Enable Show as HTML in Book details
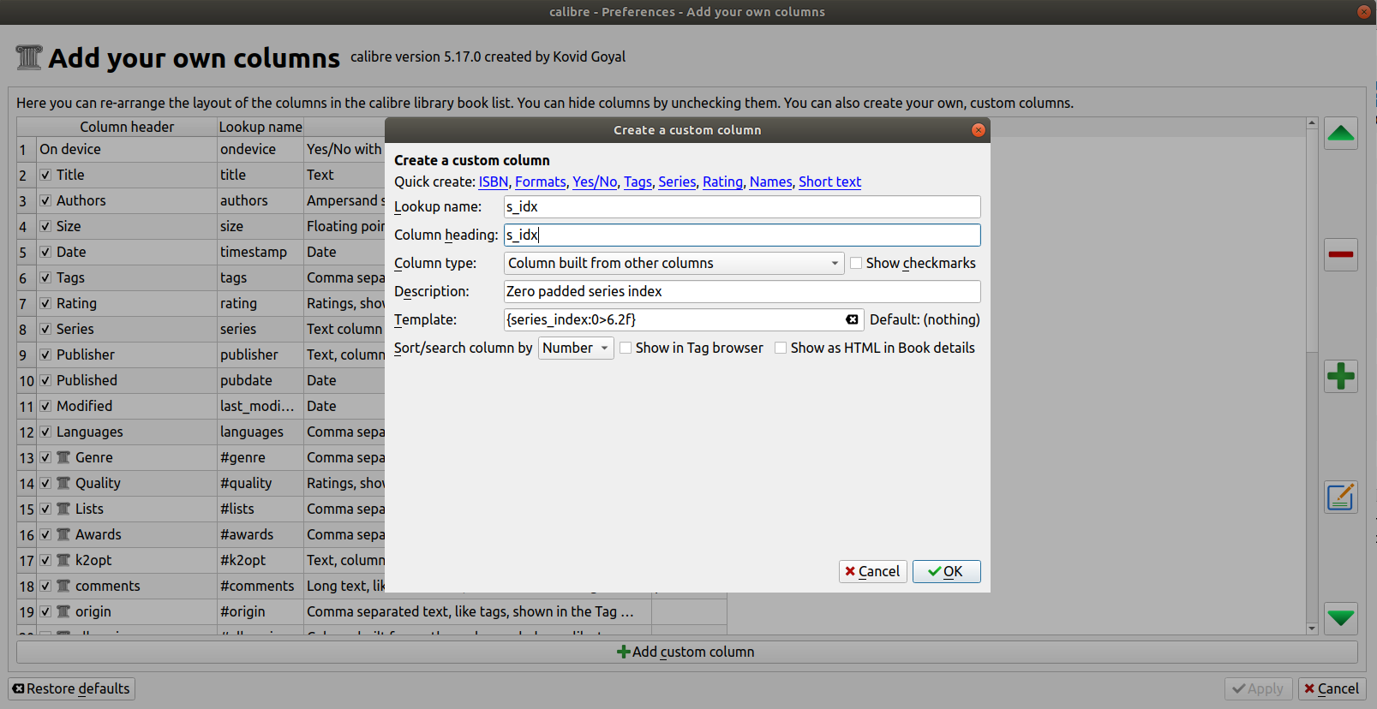 781,348
